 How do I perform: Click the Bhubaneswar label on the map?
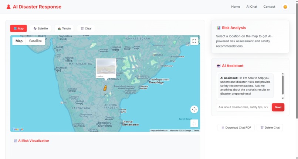click(x=178, y=56)
